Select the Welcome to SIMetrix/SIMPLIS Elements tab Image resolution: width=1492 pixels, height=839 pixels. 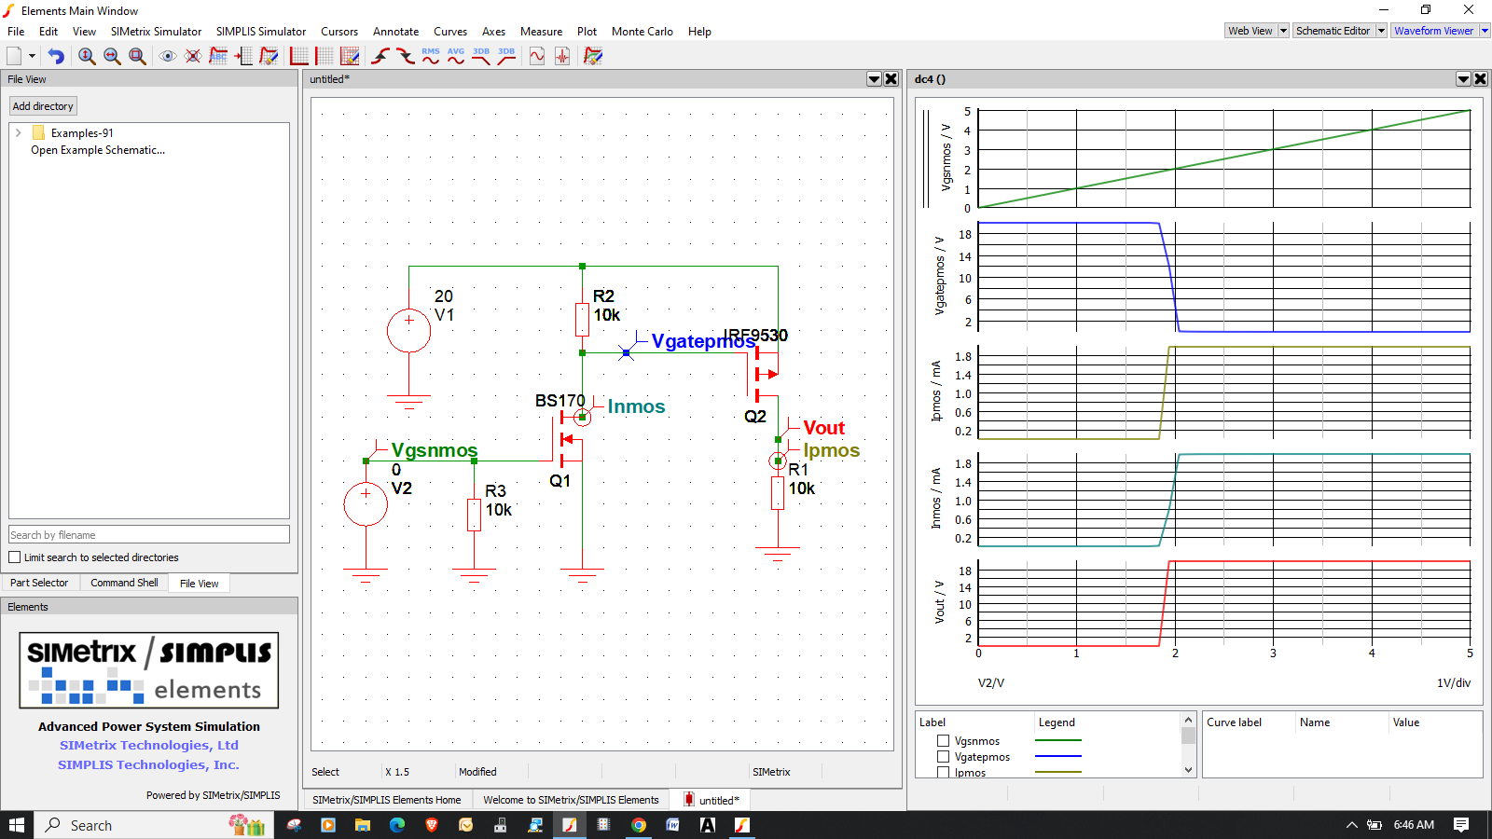click(x=571, y=800)
